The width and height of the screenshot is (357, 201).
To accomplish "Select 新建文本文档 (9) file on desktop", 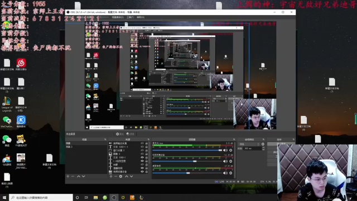I will click(x=49, y=161).
